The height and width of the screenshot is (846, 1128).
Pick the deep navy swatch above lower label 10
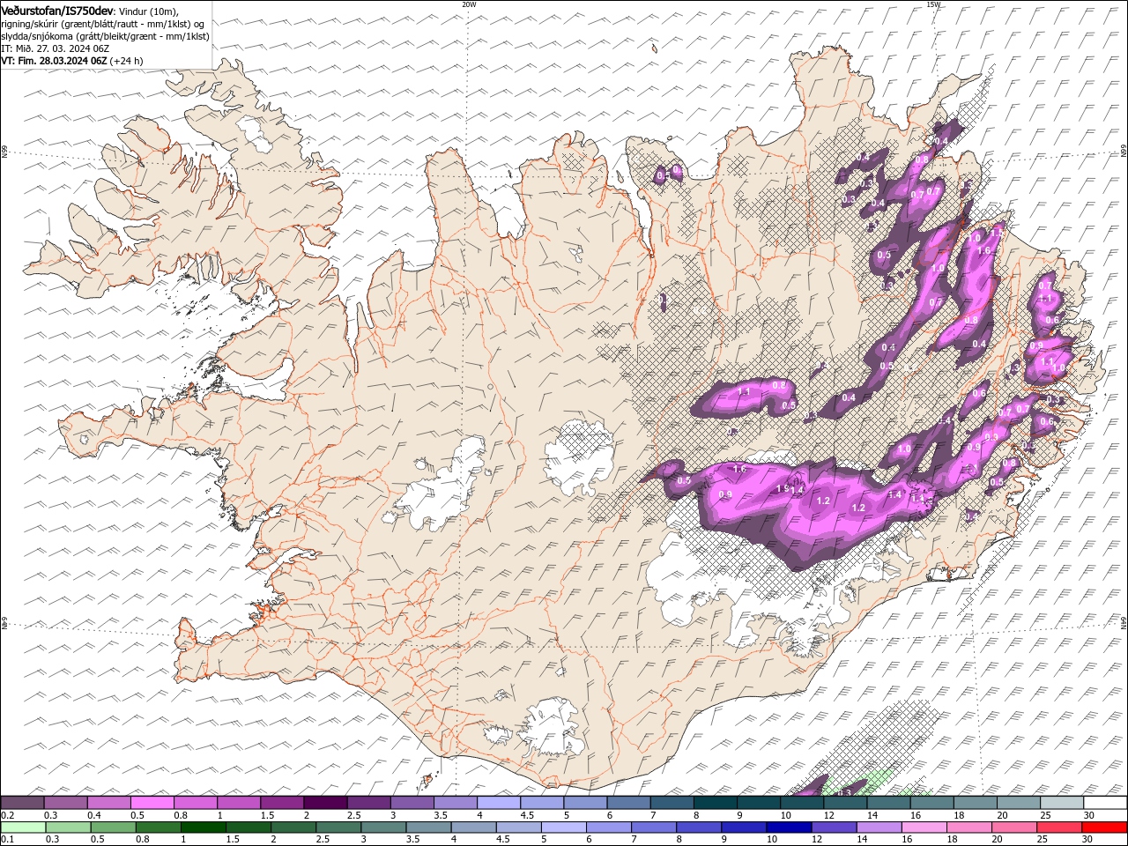(790, 827)
